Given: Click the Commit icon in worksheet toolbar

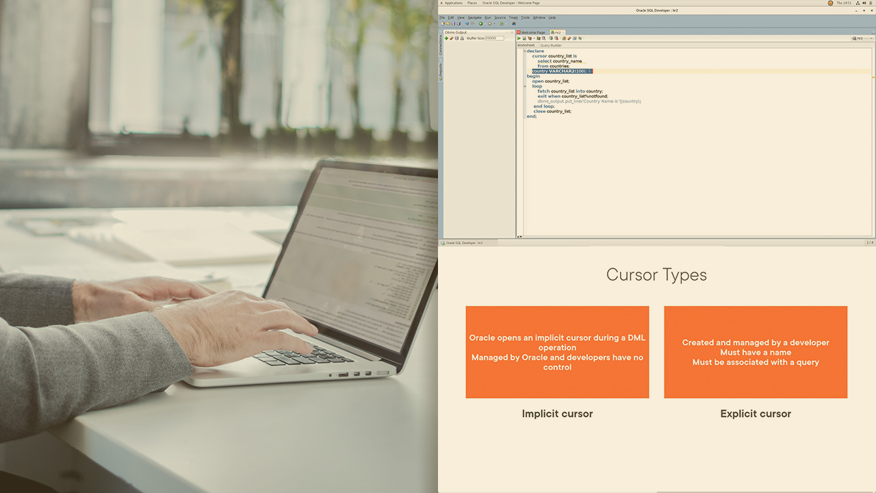Looking at the screenshot, I should point(551,38).
